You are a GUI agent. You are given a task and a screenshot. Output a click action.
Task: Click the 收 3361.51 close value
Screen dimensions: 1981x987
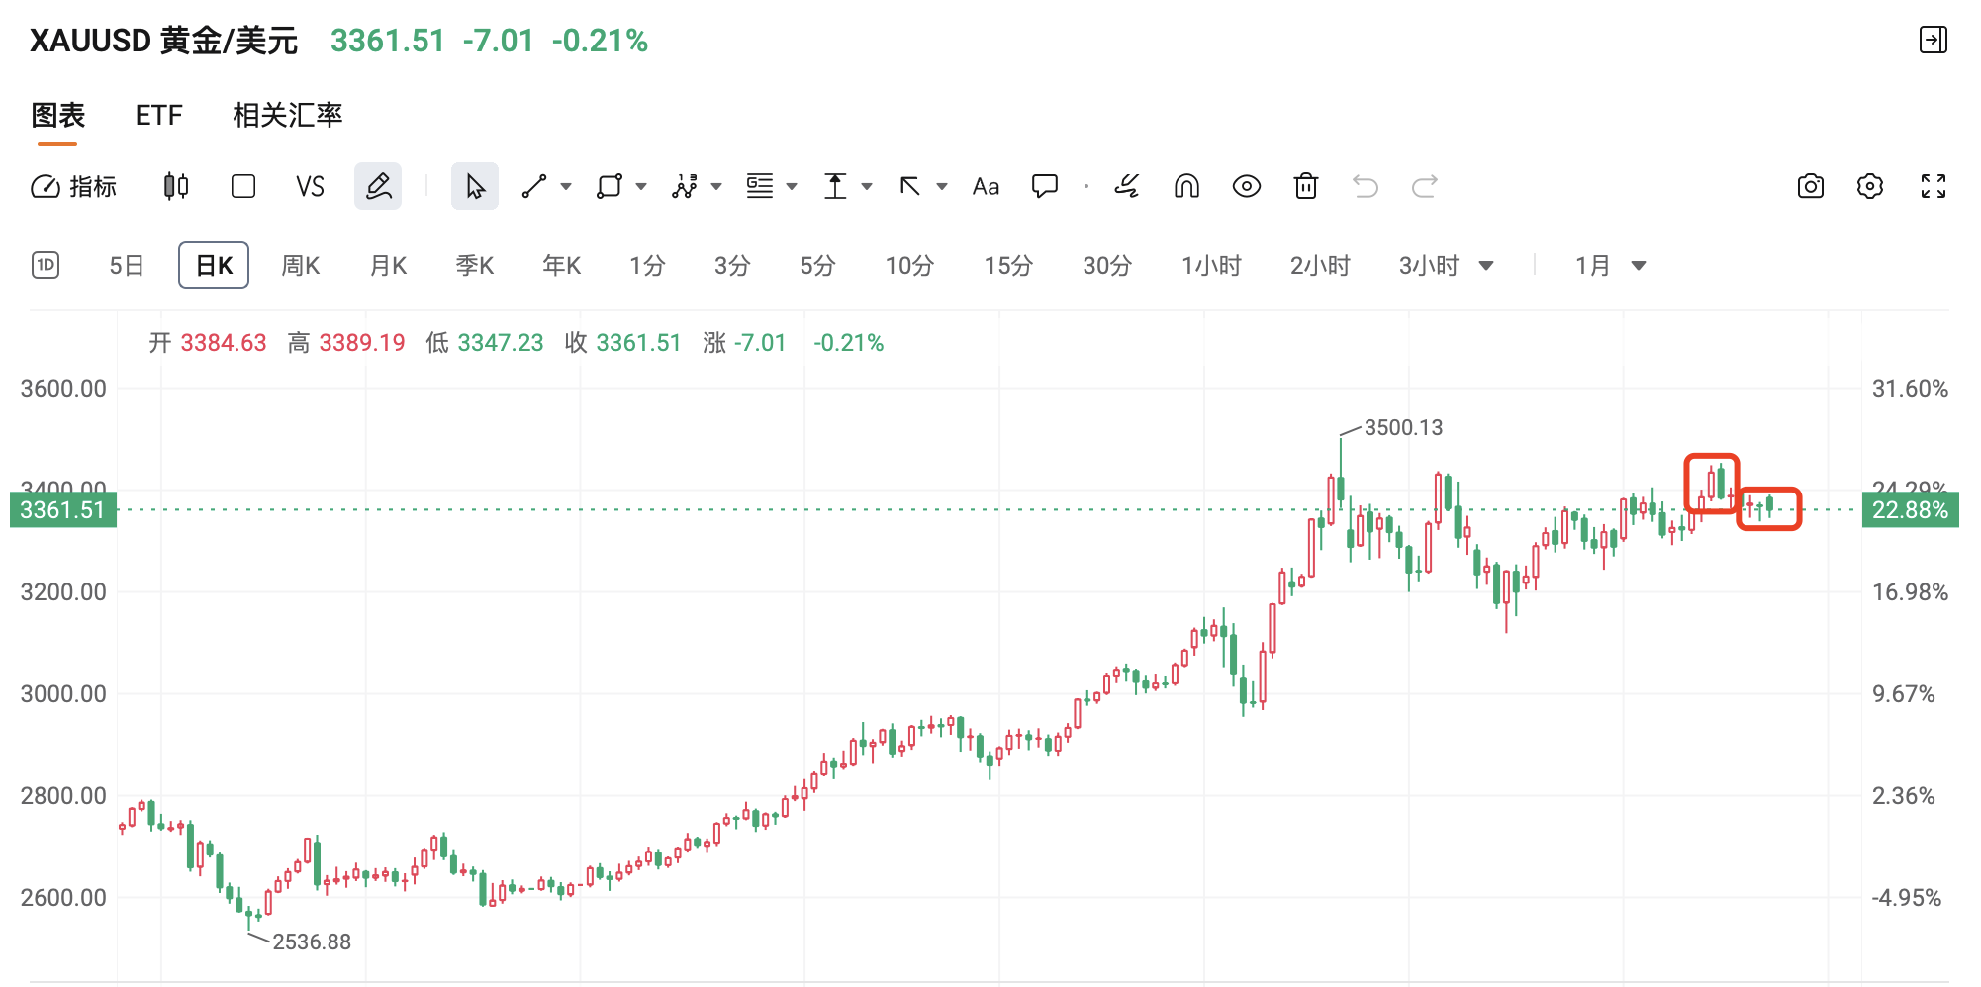pos(623,343)
